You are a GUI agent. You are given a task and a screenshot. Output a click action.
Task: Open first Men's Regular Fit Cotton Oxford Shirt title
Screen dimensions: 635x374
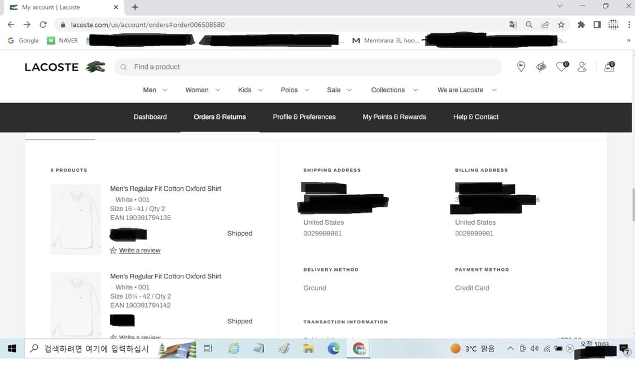click(165, 189)
